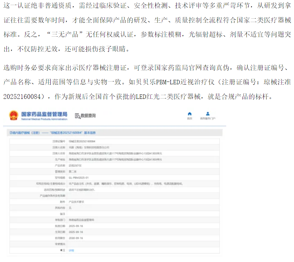
Task: Click the 审批部门 value 海南省药品监督管理局
Action: 80,220
